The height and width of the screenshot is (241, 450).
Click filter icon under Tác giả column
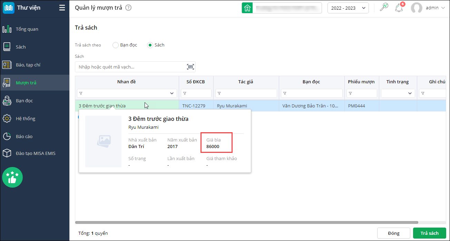coord(219,93)
